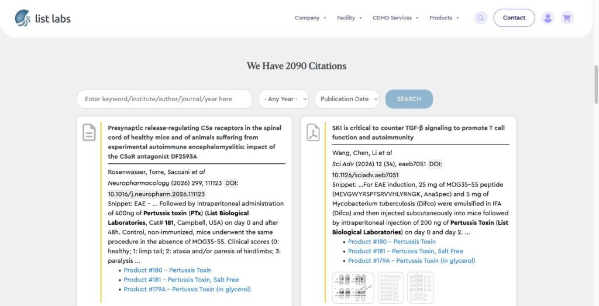Open Product #181 Salt Free in Wang citation
599x306 pixels.
405,251
